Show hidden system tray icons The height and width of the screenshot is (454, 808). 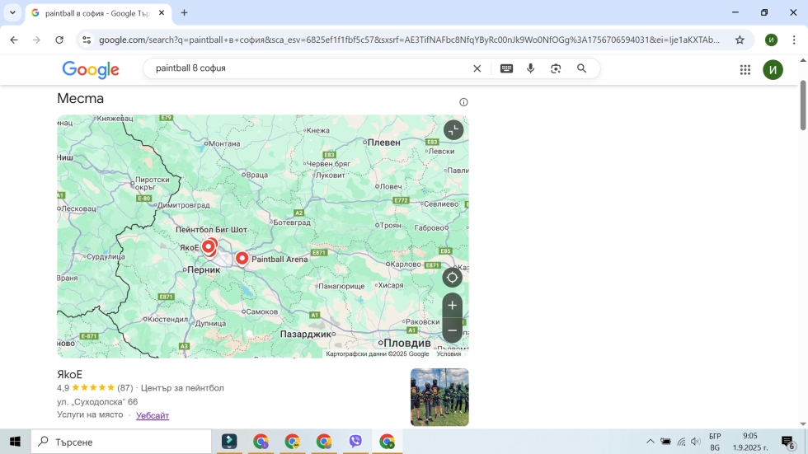650,442
